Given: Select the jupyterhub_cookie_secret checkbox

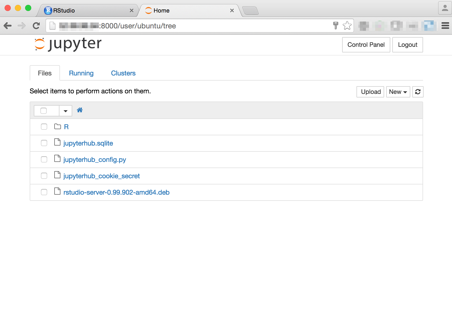Looking at the screenshot, I should coord(44,176).
